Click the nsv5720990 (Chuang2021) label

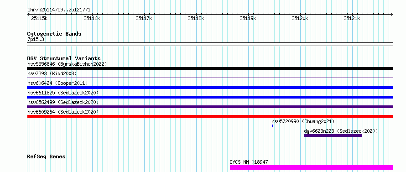tap(303, 121)
